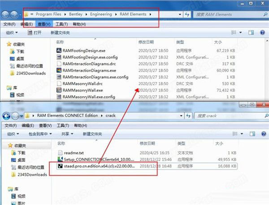
Task: Open 文件(F) menu in RAM Elements window
Action: point(9,24)
